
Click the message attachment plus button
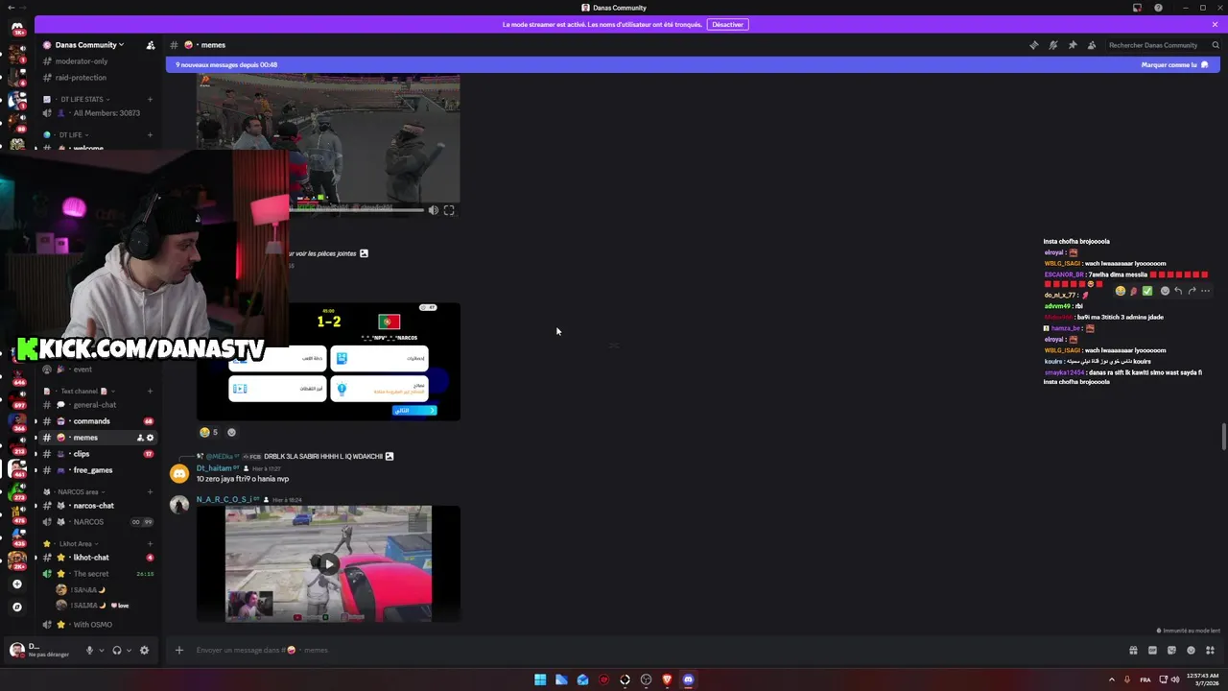tap(178, 650)
